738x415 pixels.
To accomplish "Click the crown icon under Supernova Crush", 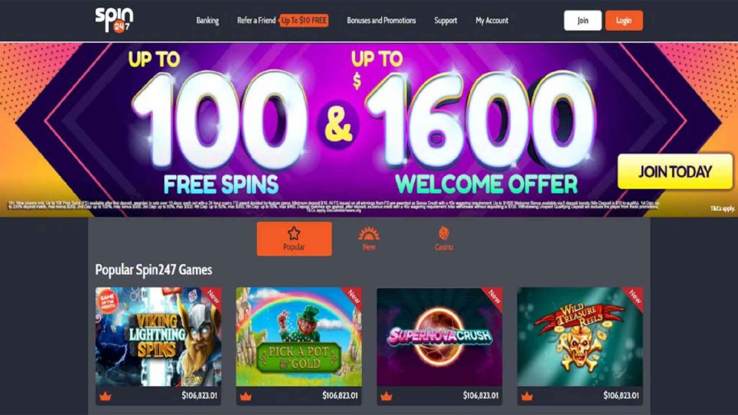I will coord(386,396).
